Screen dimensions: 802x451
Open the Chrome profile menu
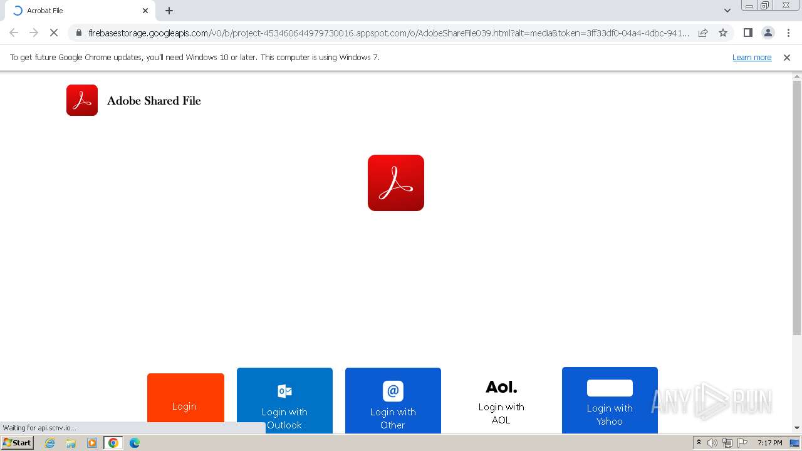click(768, 33)
